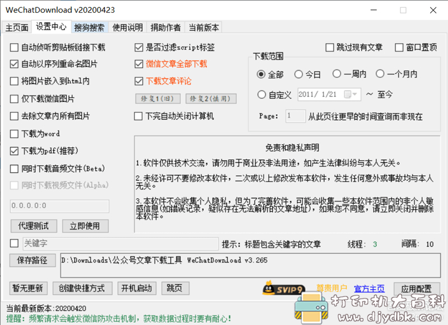448x325 pixels.
Task: Enable 将图片嵌入到html内 option
Action: [x=13, y=81]
